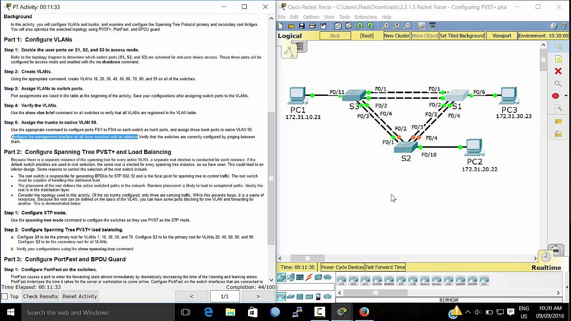Screen dimensions: 571x321
Task: Click the Reset Activity button
Action: coord(79,296)
